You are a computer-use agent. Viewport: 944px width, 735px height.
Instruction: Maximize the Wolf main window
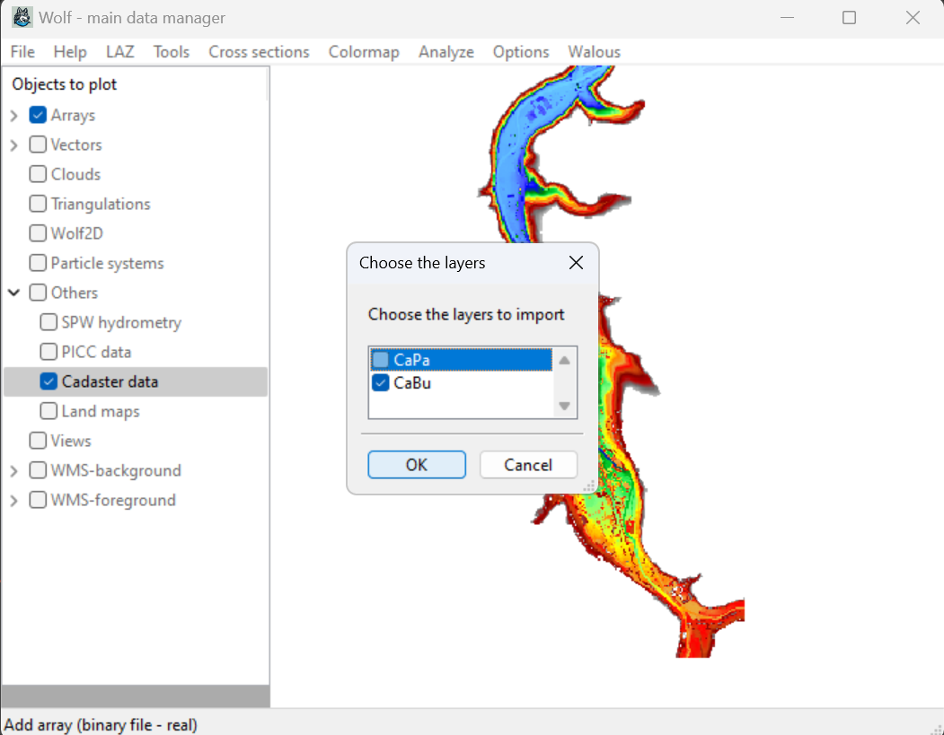pyautogui.click(x=849, y=18)
